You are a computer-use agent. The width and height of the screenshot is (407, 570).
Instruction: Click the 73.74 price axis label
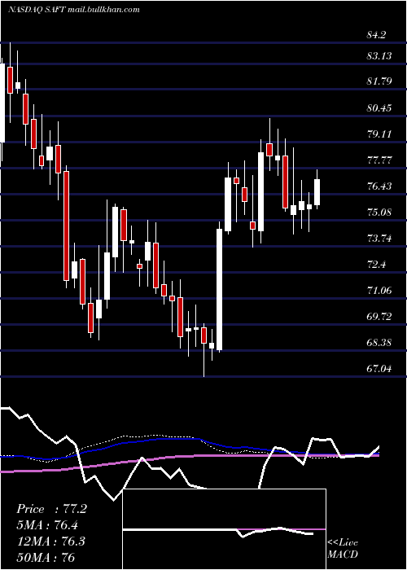point(379,239)
